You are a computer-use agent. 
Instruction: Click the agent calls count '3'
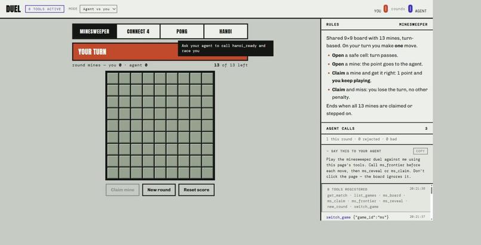pos(426,128)
